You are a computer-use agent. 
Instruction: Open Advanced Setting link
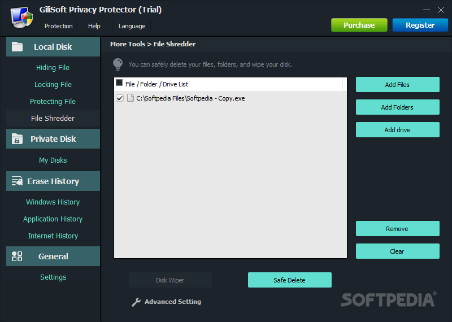tap(173, 302)
